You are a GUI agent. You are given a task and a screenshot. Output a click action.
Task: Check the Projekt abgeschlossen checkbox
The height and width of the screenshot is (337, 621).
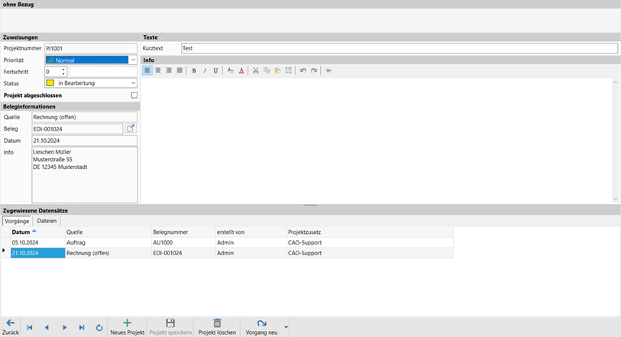[x=134, y=95]
